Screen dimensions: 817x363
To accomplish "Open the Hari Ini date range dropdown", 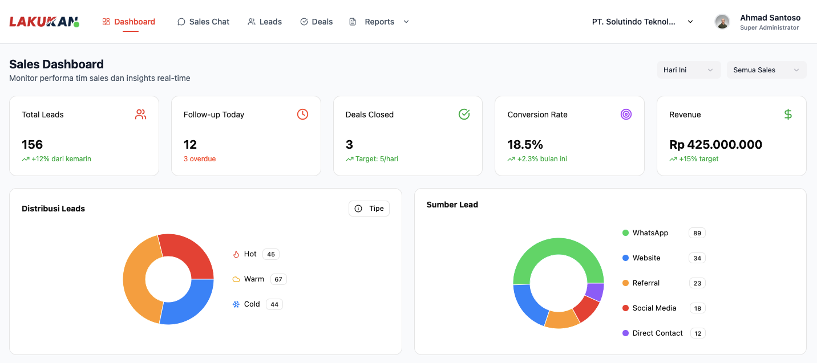I will 689,70.
